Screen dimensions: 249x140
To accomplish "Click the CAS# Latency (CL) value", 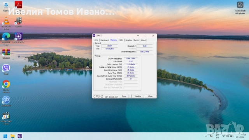I will coord(131,64).
